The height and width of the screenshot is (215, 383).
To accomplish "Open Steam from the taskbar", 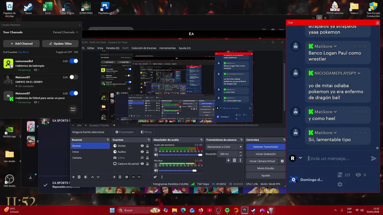I will [253, 210].
